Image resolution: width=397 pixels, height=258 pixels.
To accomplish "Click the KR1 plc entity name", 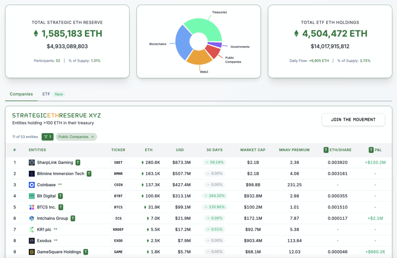I will tap(44, 230).
